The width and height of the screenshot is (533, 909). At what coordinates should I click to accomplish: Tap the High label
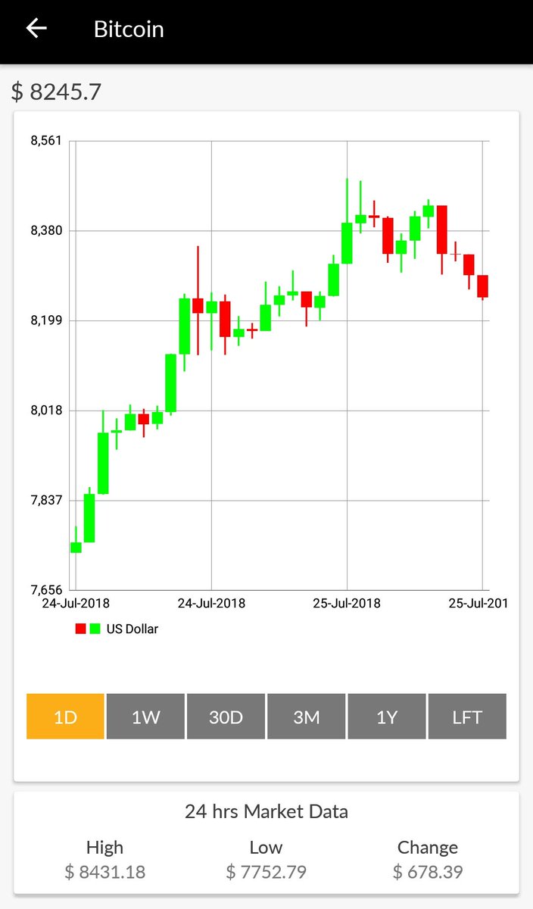[x=105, y=848]
